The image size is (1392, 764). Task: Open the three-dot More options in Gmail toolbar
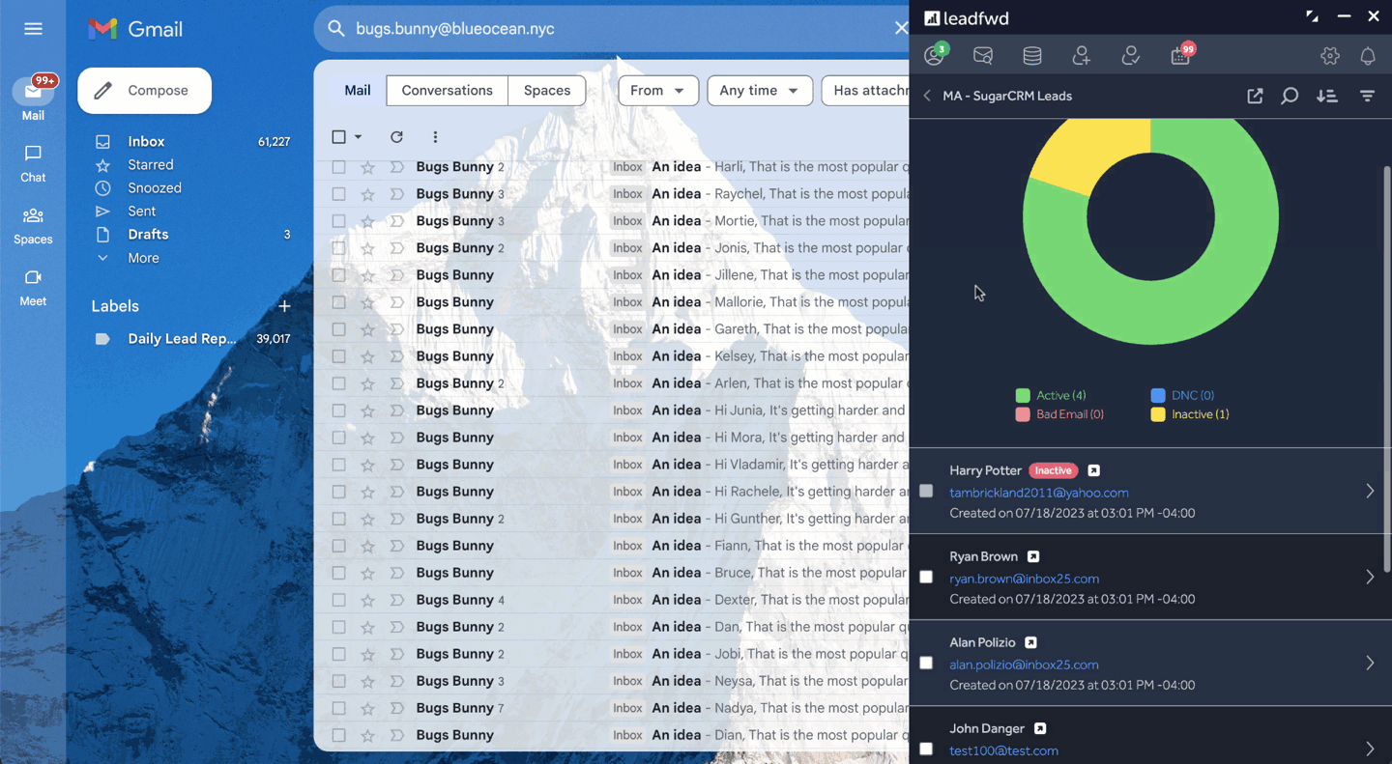(435, 137)
